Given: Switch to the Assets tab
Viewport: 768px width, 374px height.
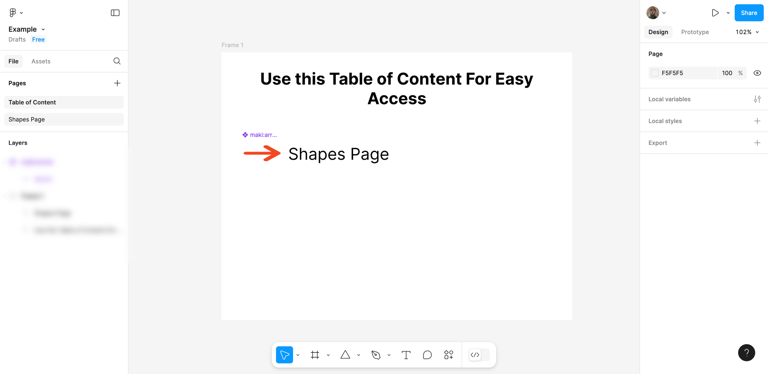Looking at the screenshot, I should 41,61.
